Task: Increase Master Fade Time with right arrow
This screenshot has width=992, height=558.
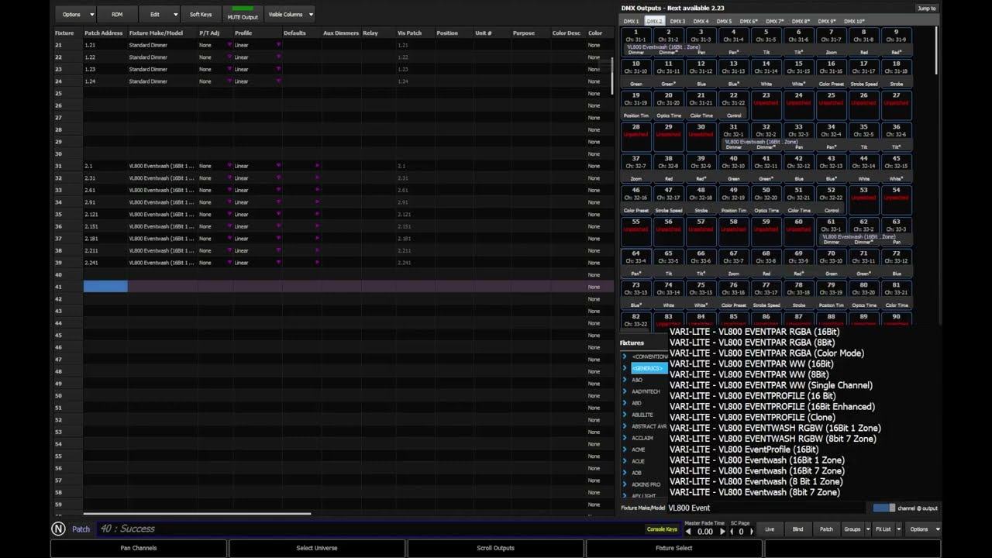Action: coord(722,532)
